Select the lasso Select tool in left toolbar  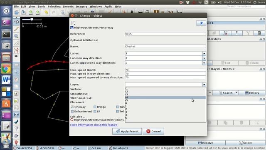tap(16, 22)
